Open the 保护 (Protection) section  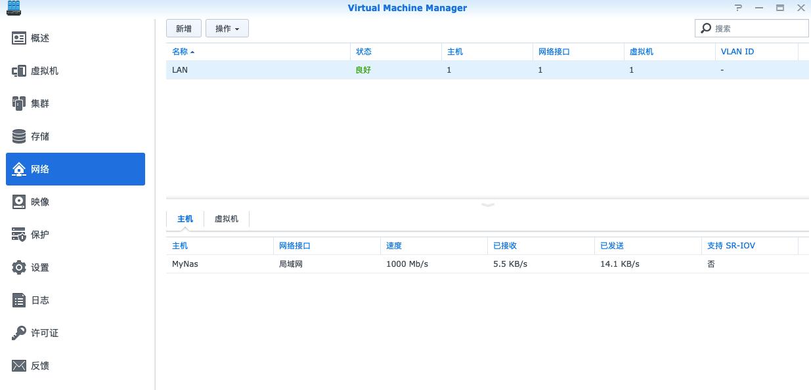tap(39, 235)
